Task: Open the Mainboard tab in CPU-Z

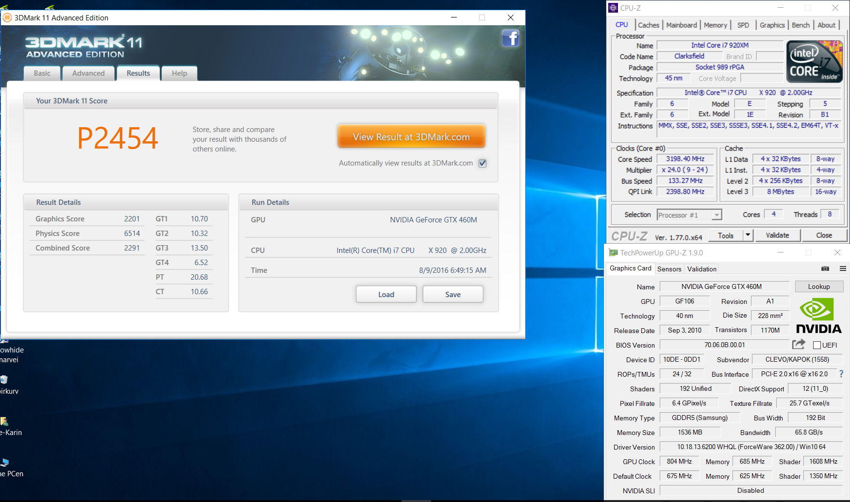Action: pos(682,25)
